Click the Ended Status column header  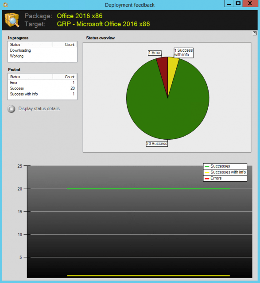point(31,76)
